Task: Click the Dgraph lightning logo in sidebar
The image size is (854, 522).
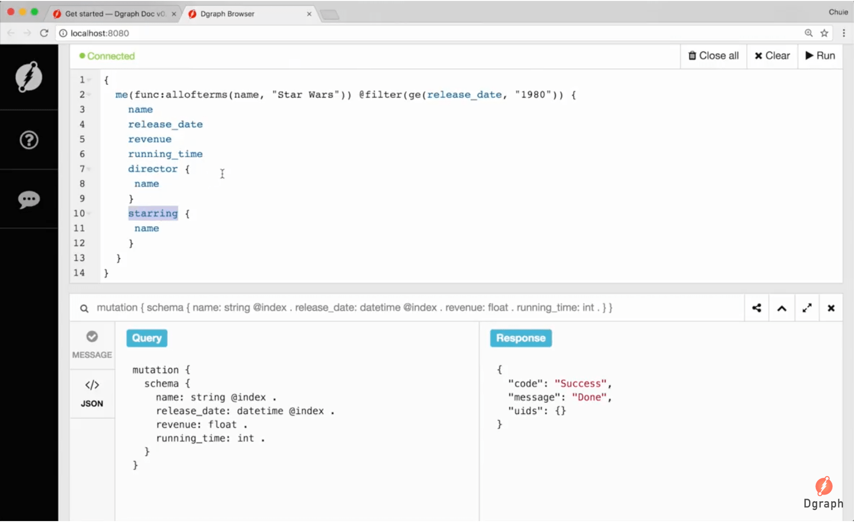Action: pyautogui.click(x=29, y=76)
